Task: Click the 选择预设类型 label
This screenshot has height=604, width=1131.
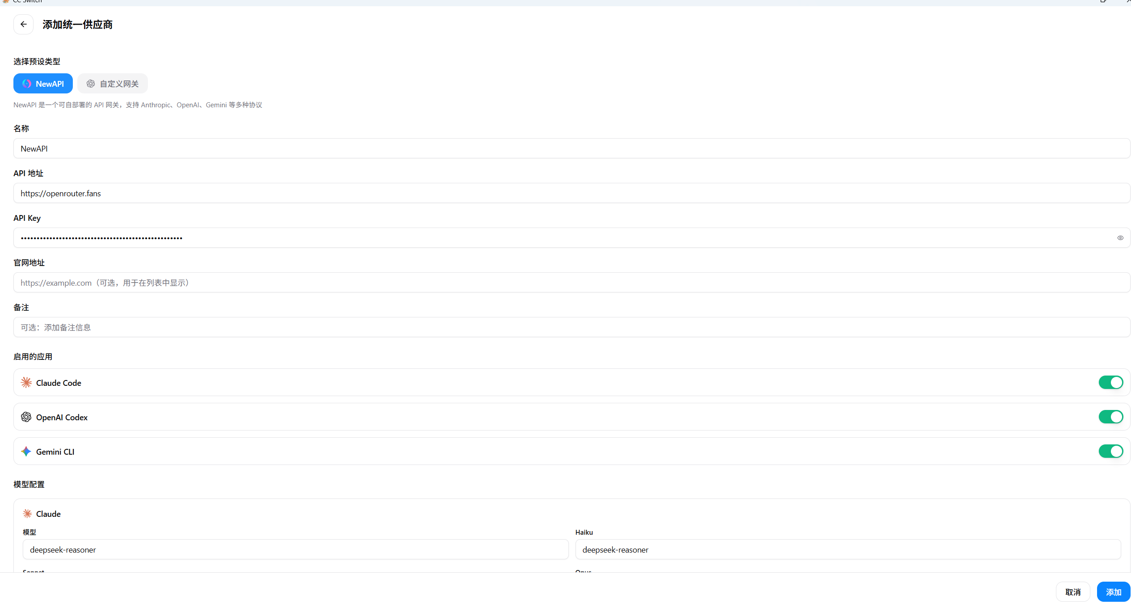Action: [x=37, y=61]
